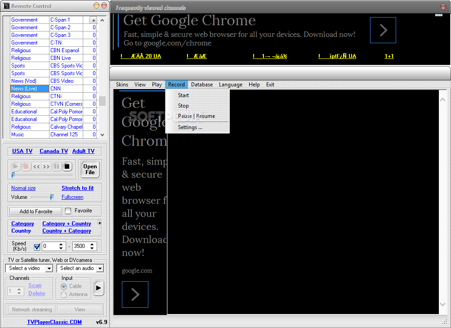Select the Cable input radio button
Viewport: 451px width, 328px height.
point(64,287)
